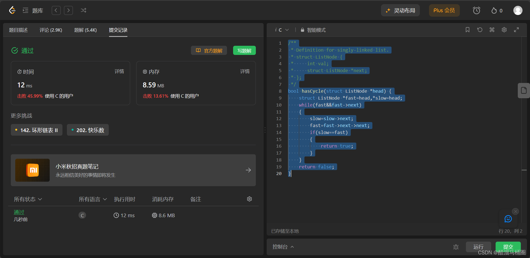
Task: Click 提交 to submit code
Action: [x=508, y=247]
